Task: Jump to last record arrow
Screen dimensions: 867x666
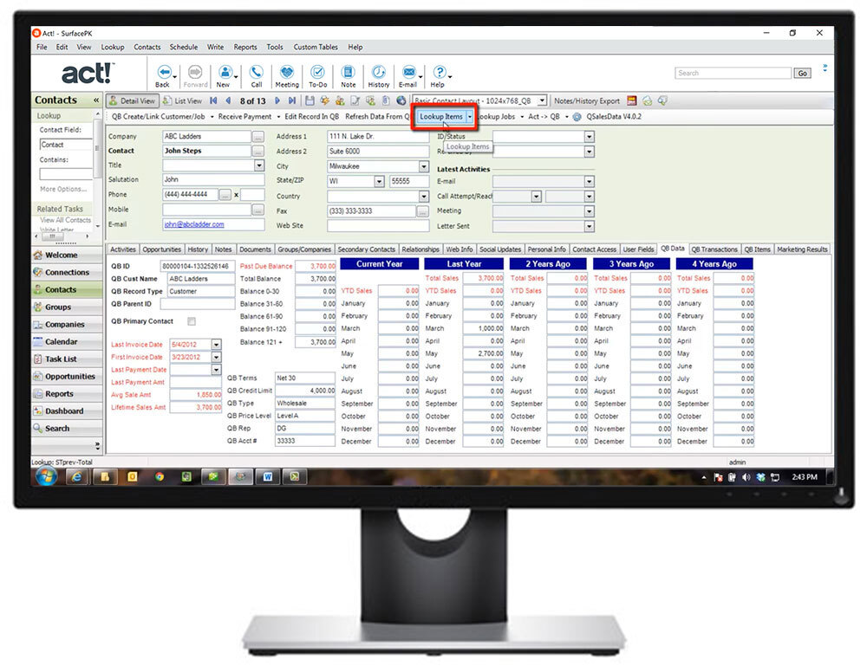Action: coord(292,100)
